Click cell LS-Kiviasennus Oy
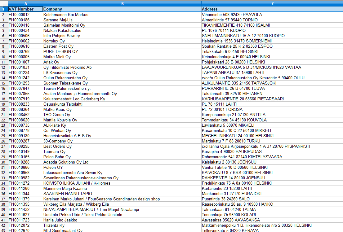This screenshot has width=343, height=232. tap(122, 72)
